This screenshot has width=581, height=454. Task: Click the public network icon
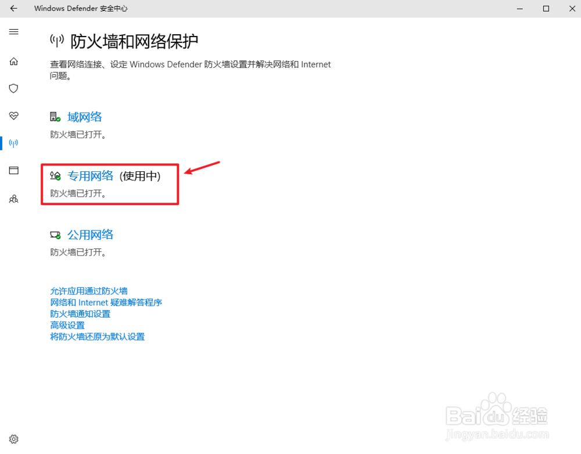coord(55,235)
